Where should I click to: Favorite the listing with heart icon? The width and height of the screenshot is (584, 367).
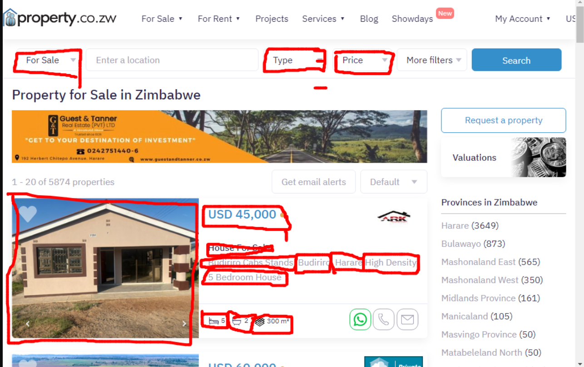(28, 214)
